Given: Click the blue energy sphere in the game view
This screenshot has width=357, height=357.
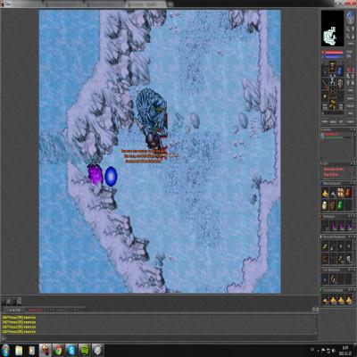Looking at the screenshot, I should click(111, 177).
